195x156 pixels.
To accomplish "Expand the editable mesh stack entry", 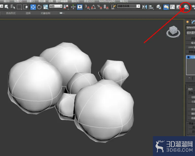I will [x=189, y=57].
